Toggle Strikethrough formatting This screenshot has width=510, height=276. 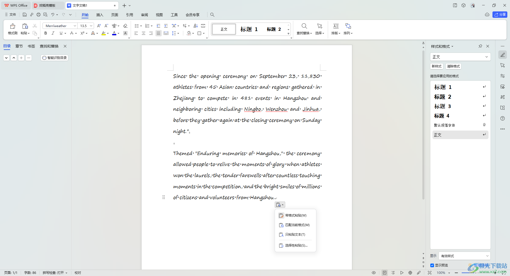coord(71,33)
